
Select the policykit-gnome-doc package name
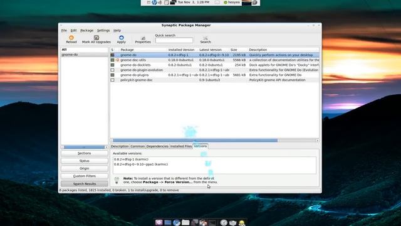(137, 80)
